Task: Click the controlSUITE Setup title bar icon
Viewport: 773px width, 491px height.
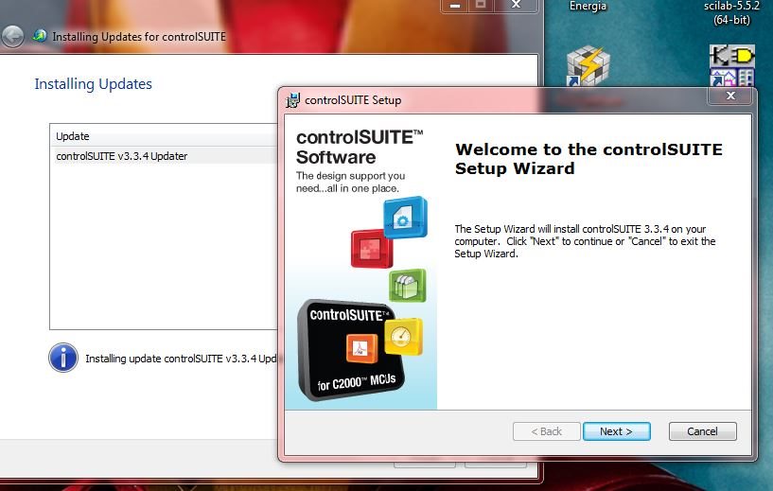Action: point(293,100)
